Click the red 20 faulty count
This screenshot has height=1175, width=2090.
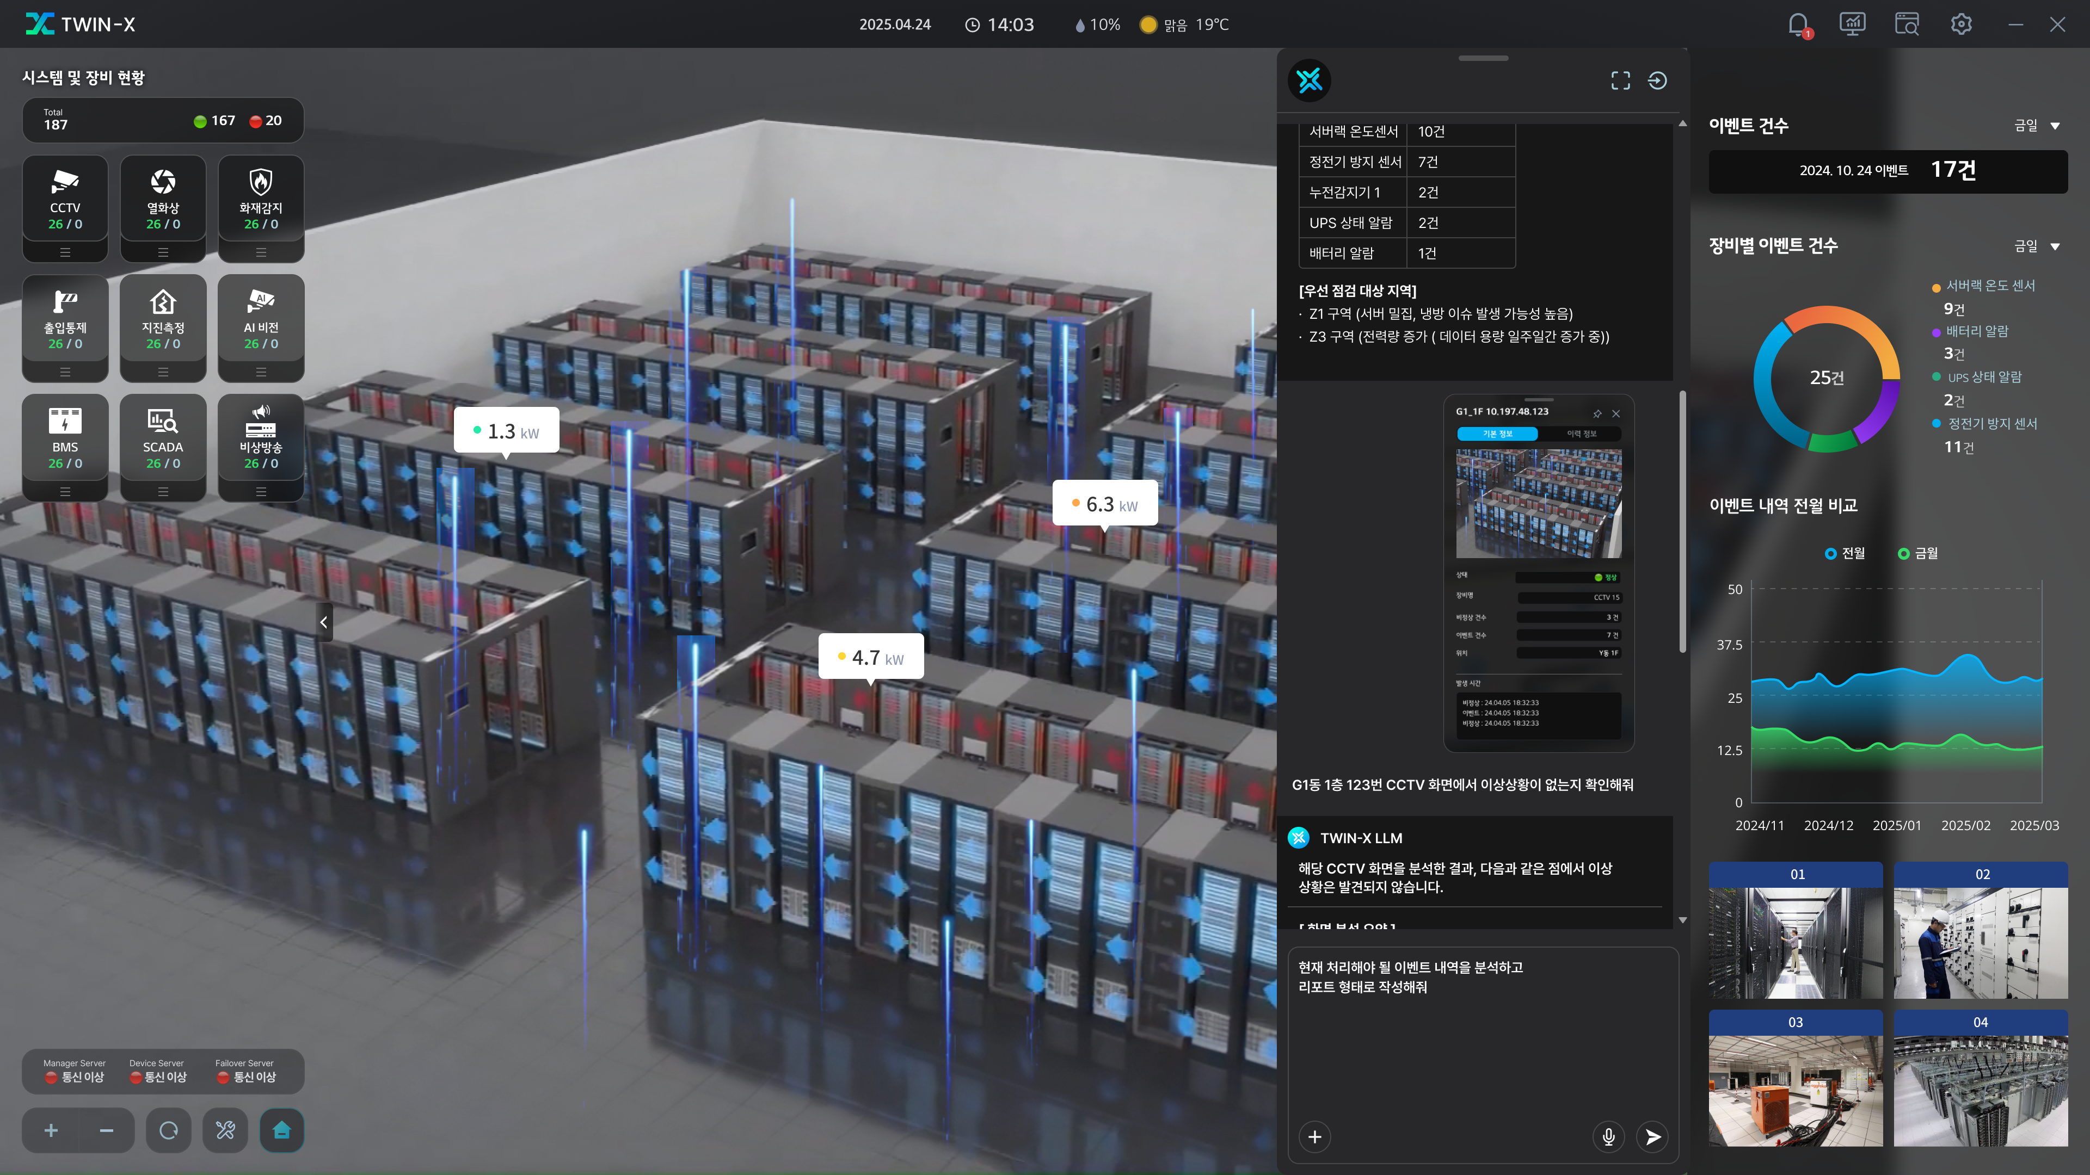265,121
